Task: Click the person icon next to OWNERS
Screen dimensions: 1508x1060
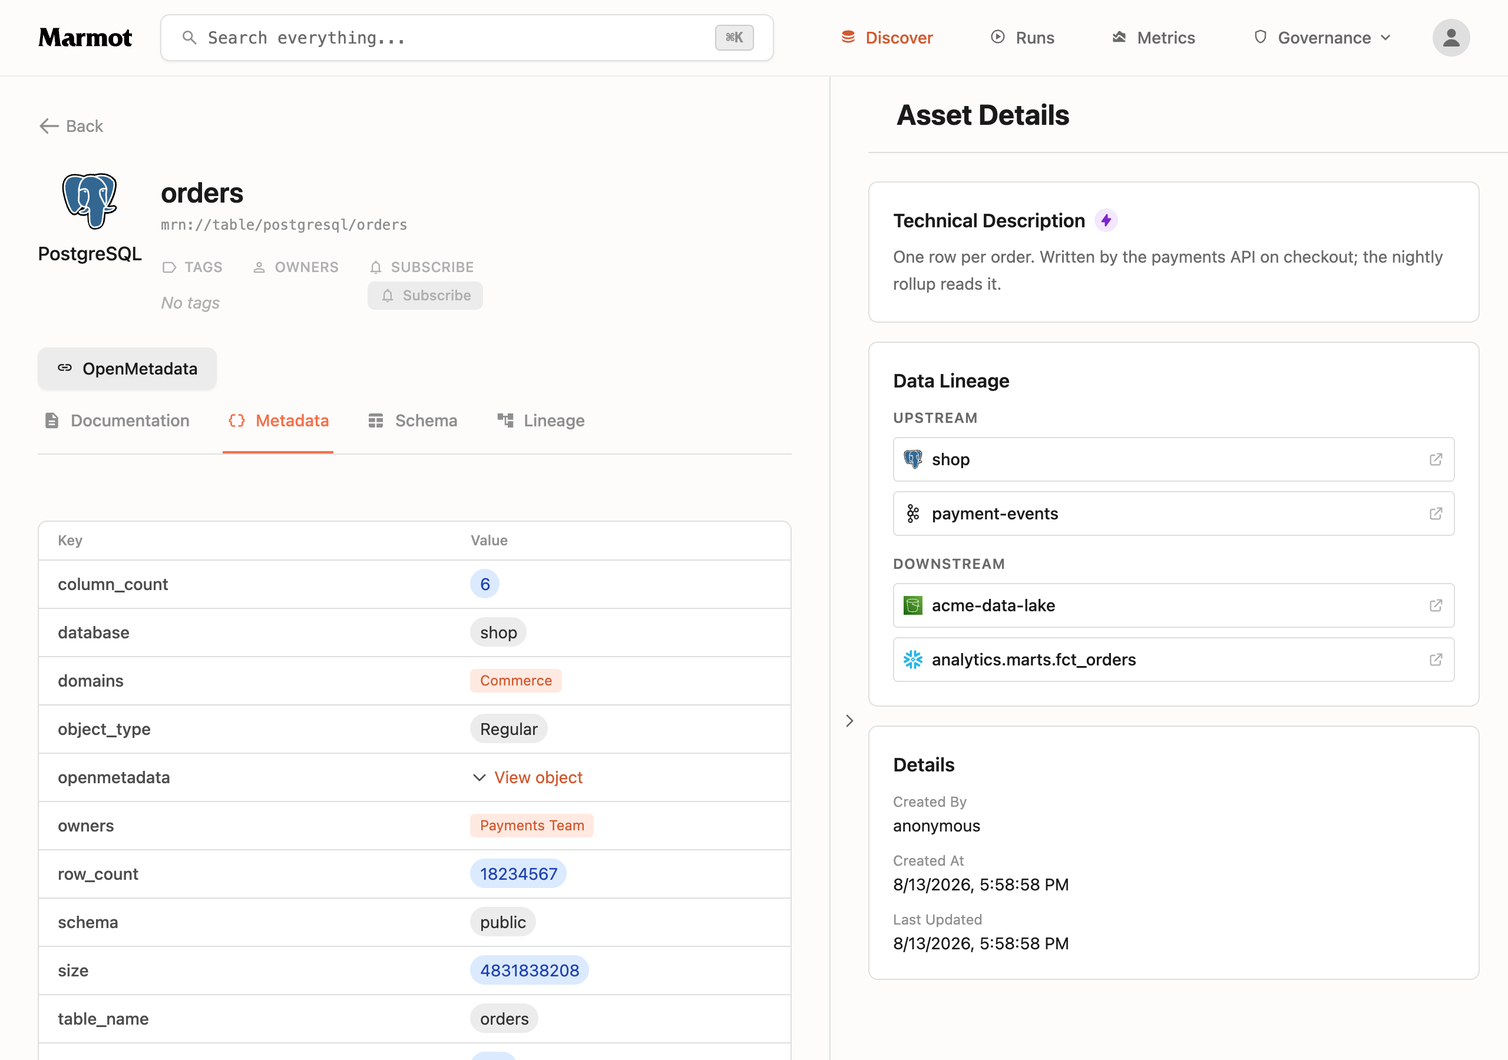Action: pos(259,267)
